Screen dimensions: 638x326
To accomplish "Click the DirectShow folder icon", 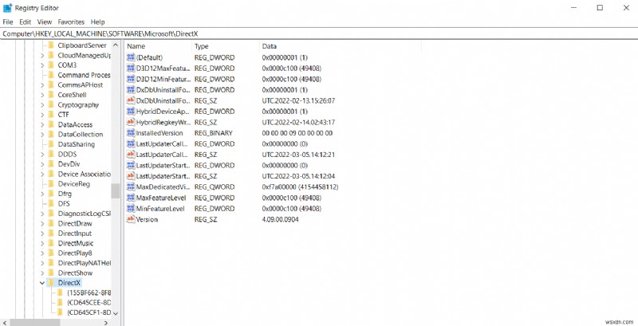I will 51,273.
